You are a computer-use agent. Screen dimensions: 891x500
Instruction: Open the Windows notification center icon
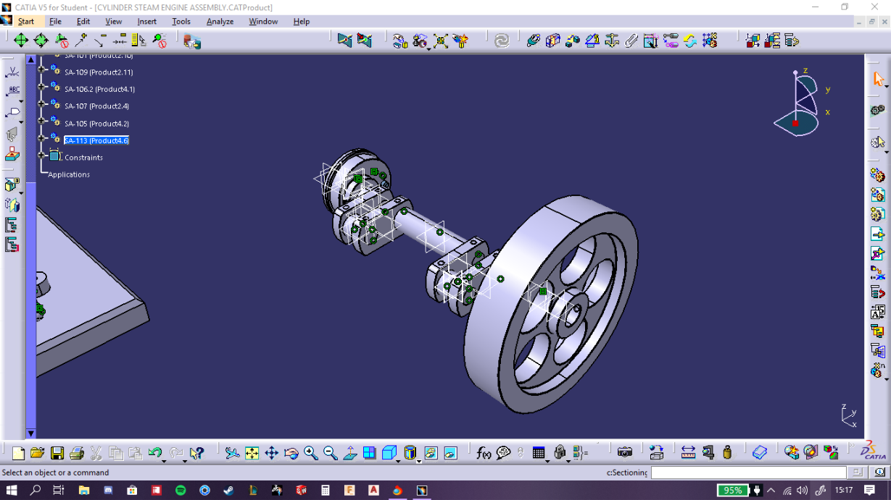point(870,491)
